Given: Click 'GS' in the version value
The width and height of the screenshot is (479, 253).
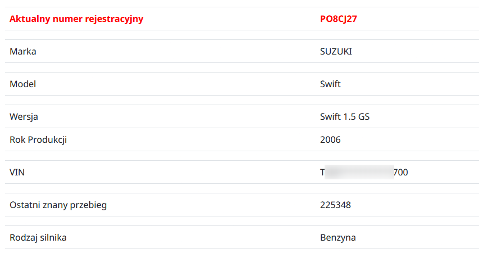Looking at the screenshot, I should pyautogui.click(x=364, y=116).
